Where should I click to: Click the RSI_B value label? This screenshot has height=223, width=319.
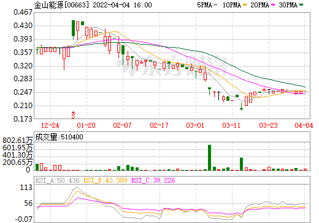point(105,180)
